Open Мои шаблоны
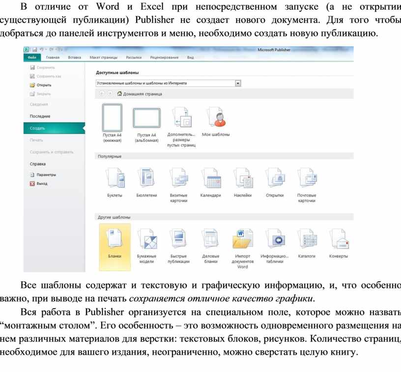This screenshot has width=401, height=372. 216,121
